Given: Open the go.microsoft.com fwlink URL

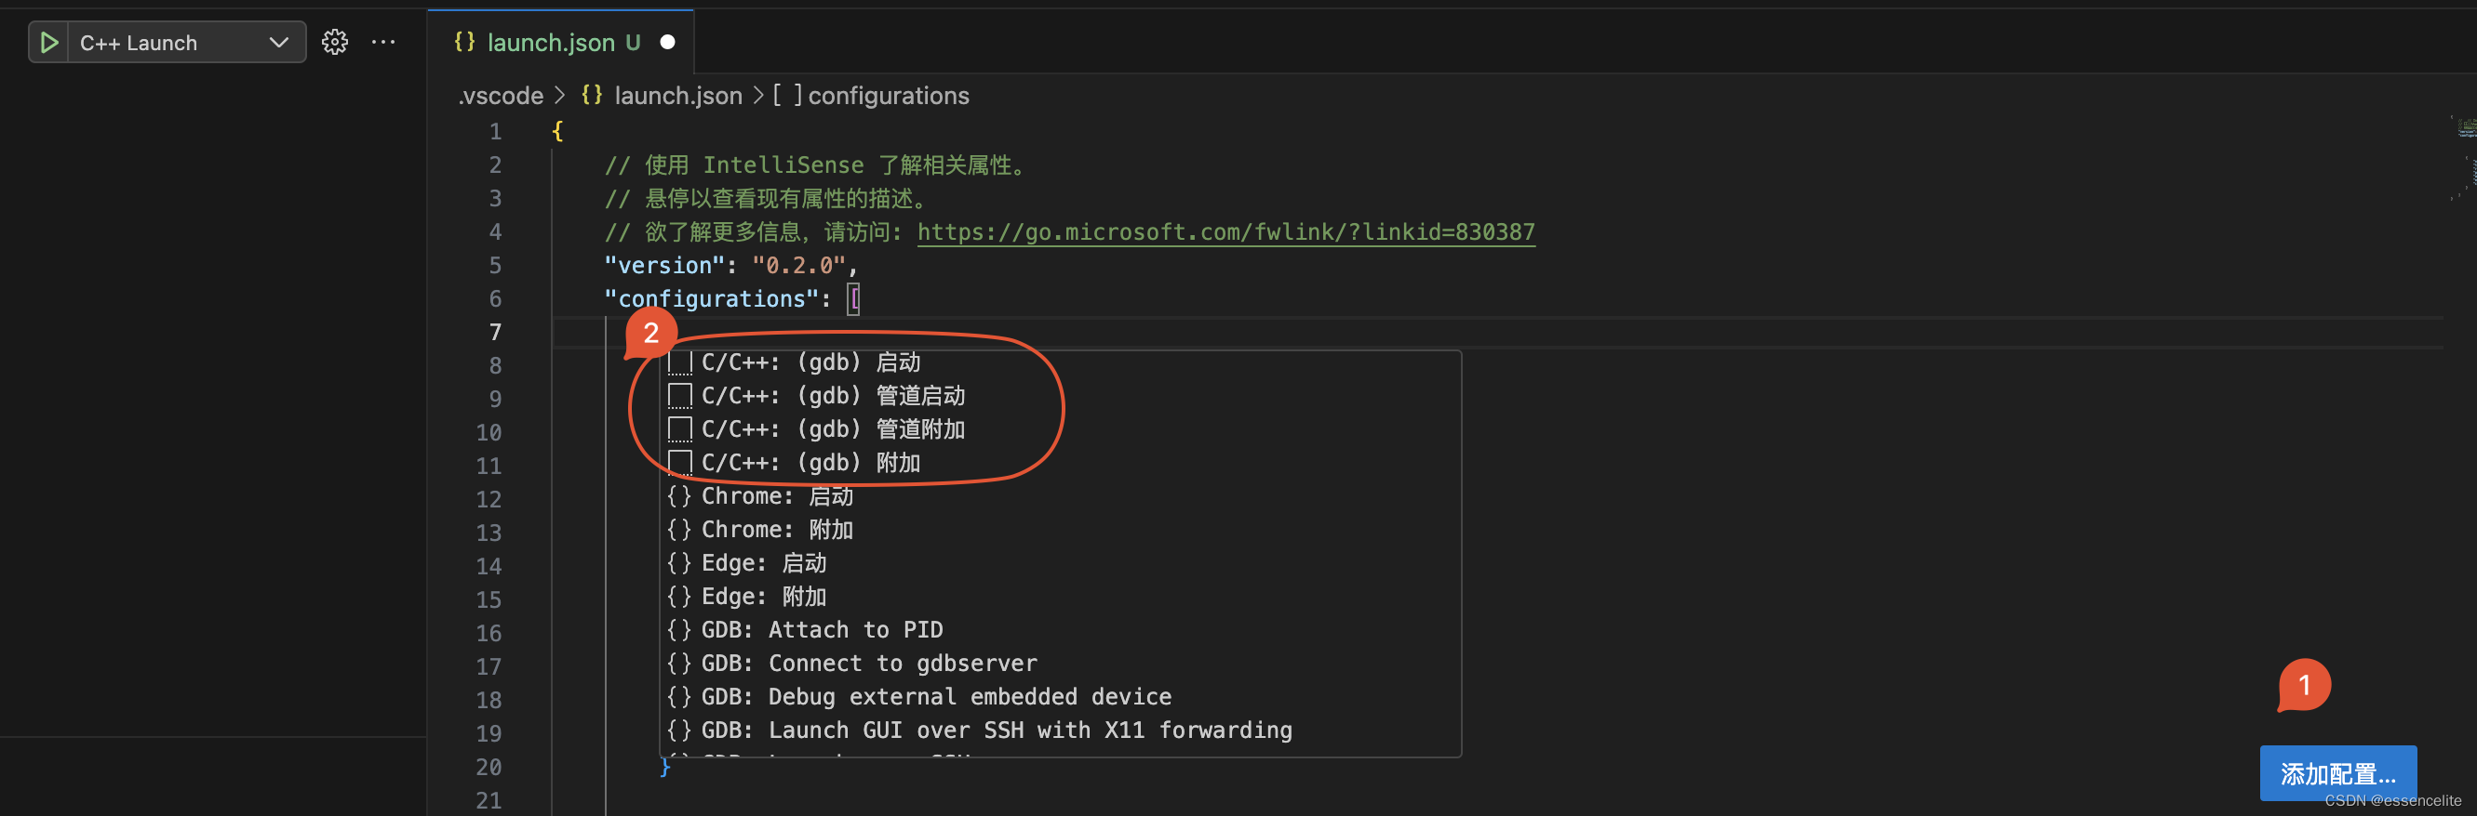Looking at the screenshot, I should [1225, 231].
